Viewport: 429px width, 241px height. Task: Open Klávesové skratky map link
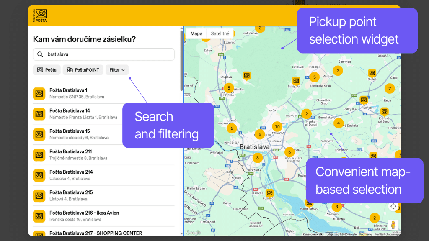click(x=313, y=234)
